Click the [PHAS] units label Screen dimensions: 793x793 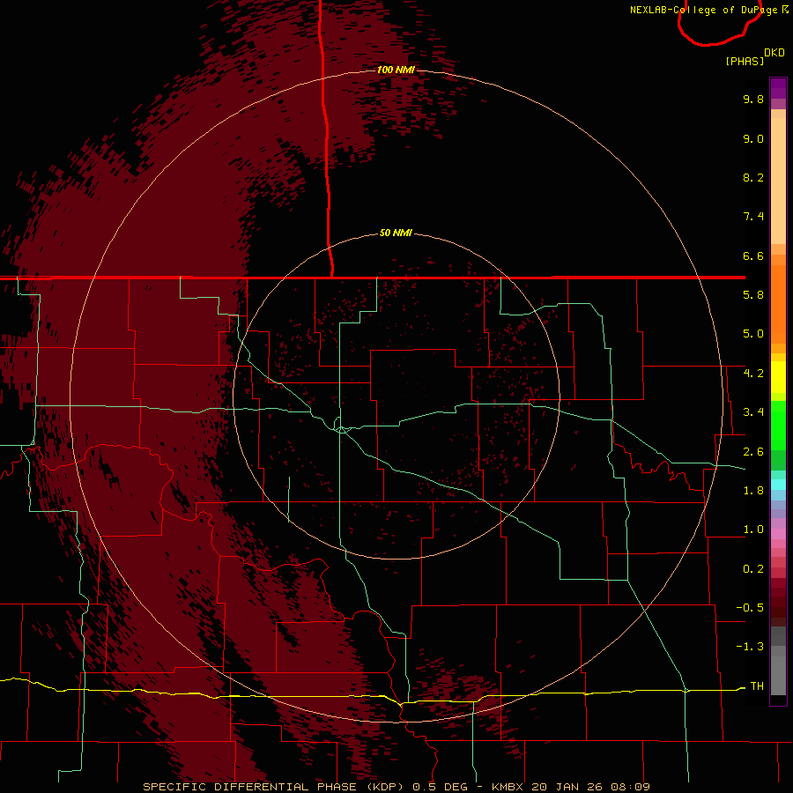[745, 61]
